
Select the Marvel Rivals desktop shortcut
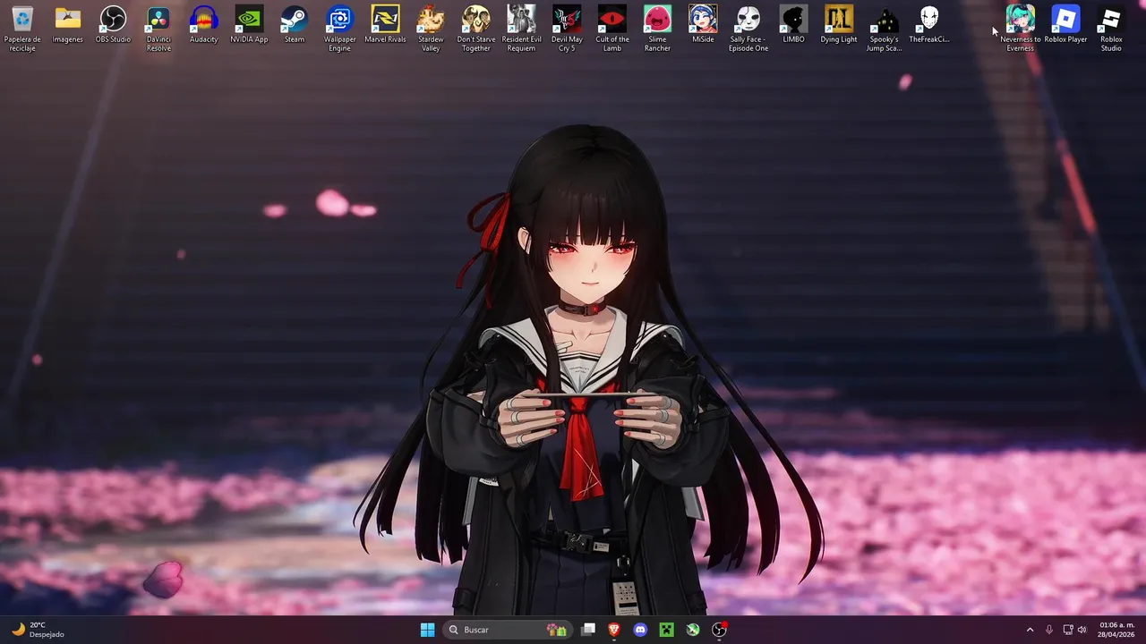[385, 24]
